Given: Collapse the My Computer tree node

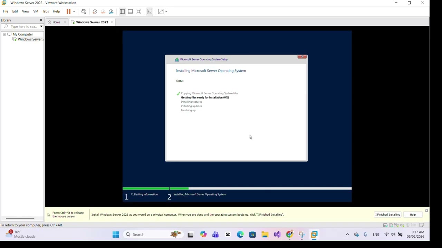Looking at the screenshot, I should [x=4, y=34].
